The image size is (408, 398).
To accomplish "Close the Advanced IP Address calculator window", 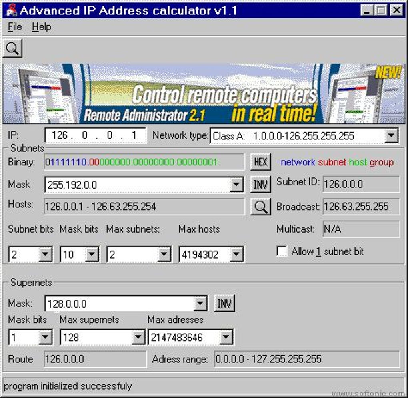I will tap(396, 10).
